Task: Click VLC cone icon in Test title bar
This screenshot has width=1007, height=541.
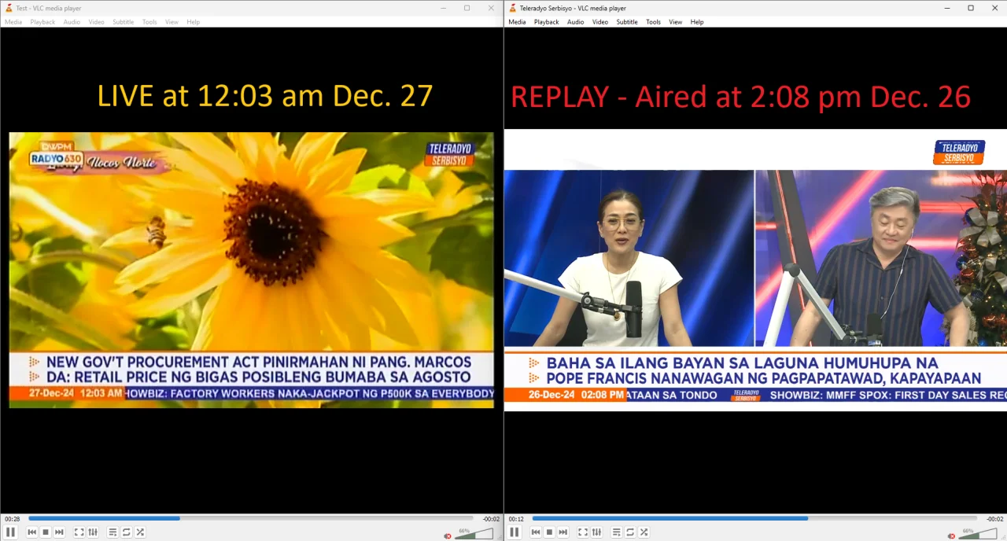Action: coord(8,8)
